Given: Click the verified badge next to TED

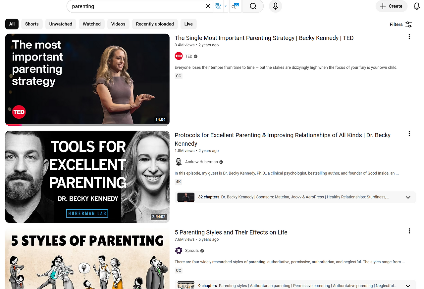Looking at the screenshot, I should pos(196,57).
